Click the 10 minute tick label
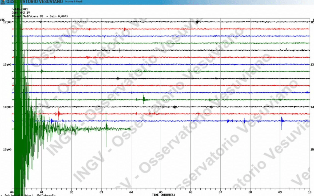 (309, 192)
